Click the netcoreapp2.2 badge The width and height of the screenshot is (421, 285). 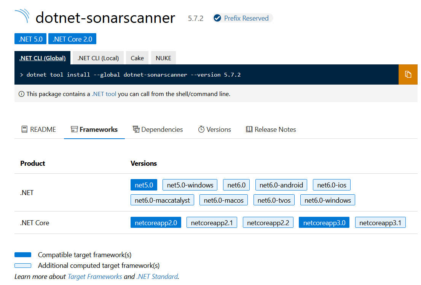(268, 223)
